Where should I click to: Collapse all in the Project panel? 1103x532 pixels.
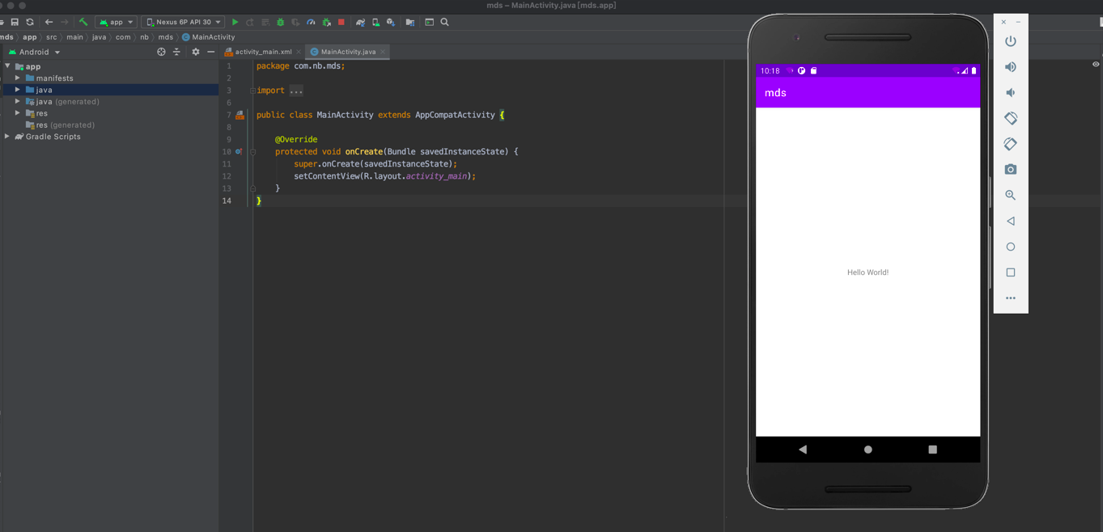coord(176,52)
